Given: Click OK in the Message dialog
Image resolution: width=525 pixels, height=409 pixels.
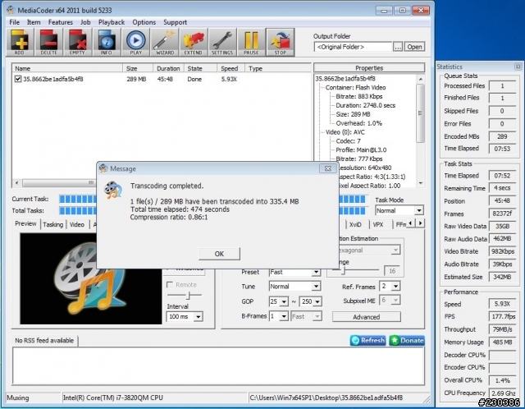Looking at the screenshot, I should click(x=219, y=254).
